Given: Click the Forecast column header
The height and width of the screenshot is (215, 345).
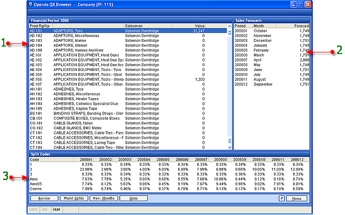Looking at the screenshot, I should pos(293,26).
